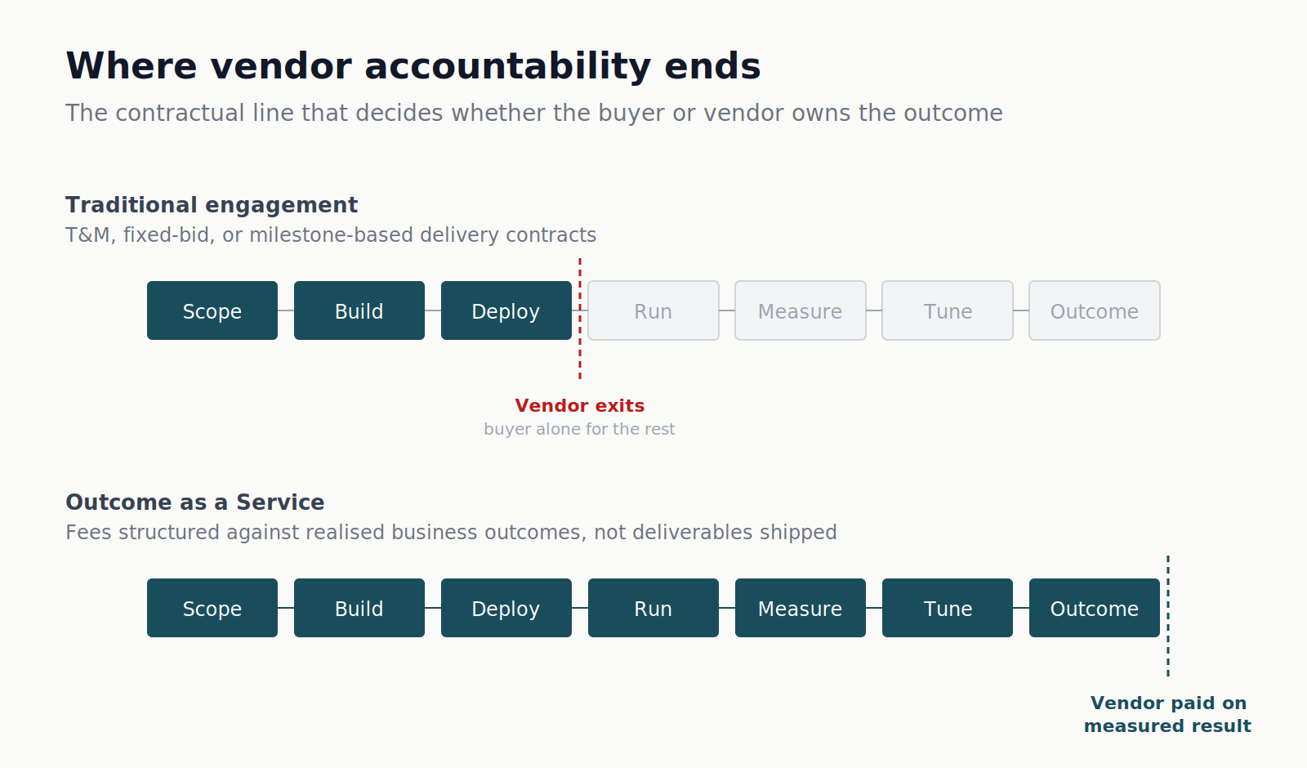Screen dimensions: 1307x768
Task: Click the Traditional engagement heading
Action: (x=212, y=205)
